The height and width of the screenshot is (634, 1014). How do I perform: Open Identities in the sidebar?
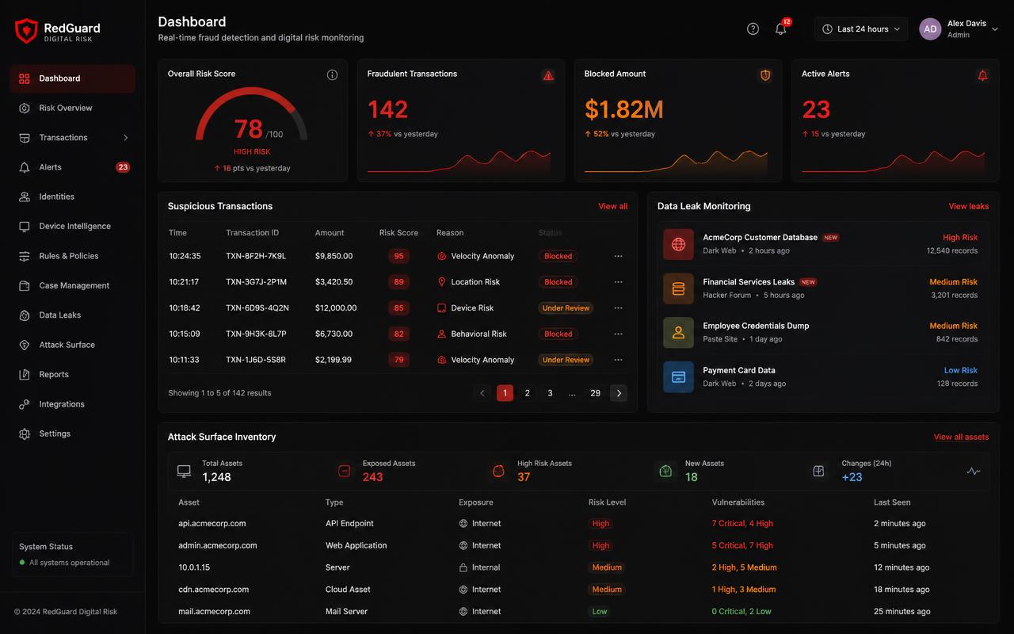pos(73,197)
